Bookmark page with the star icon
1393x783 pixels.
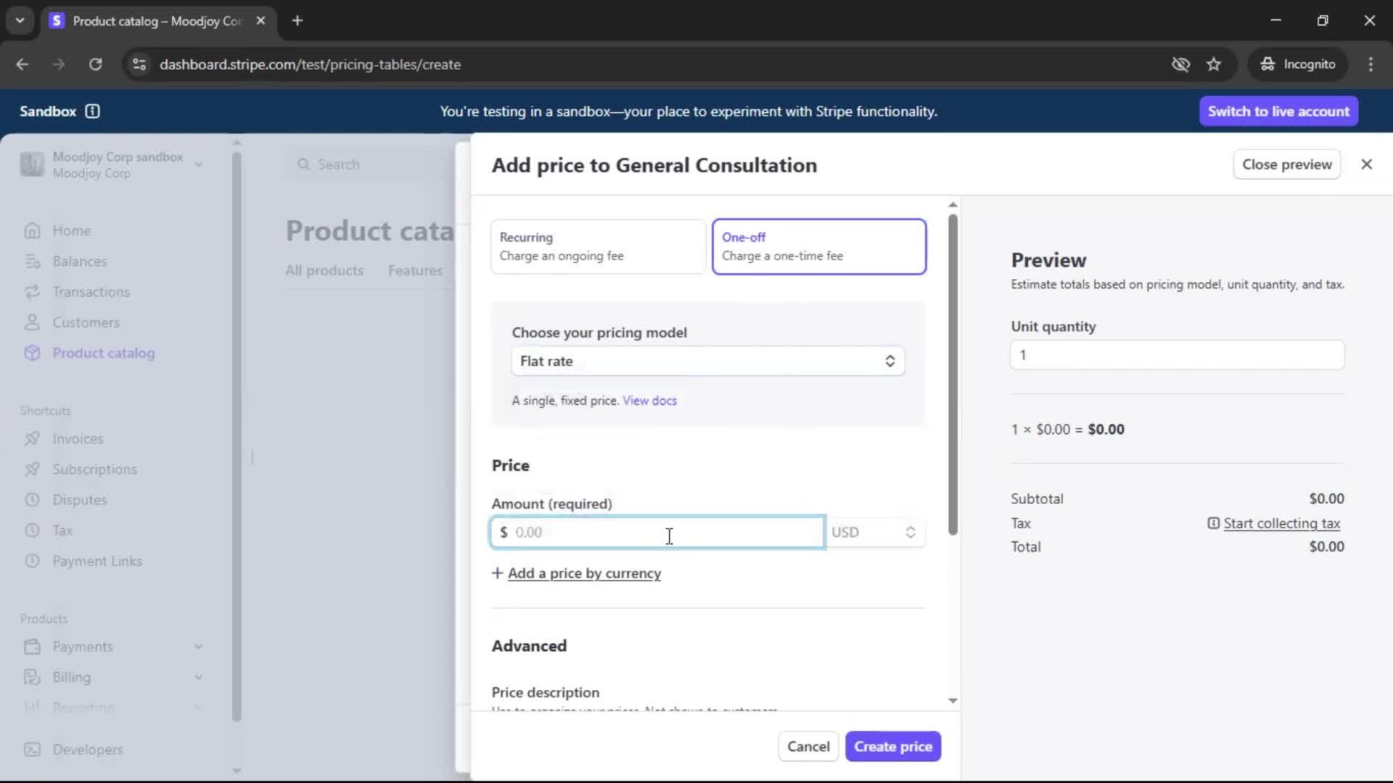(x=1214, y=65)
